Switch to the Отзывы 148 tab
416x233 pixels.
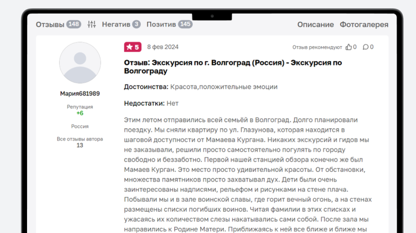pos(58,24)
